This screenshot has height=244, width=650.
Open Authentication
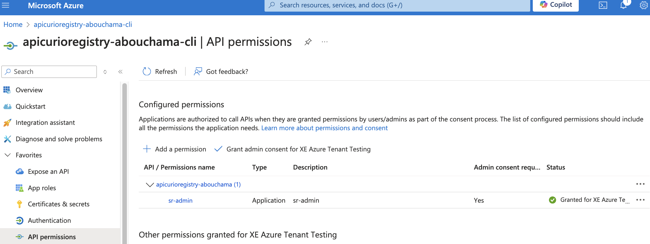49,221
